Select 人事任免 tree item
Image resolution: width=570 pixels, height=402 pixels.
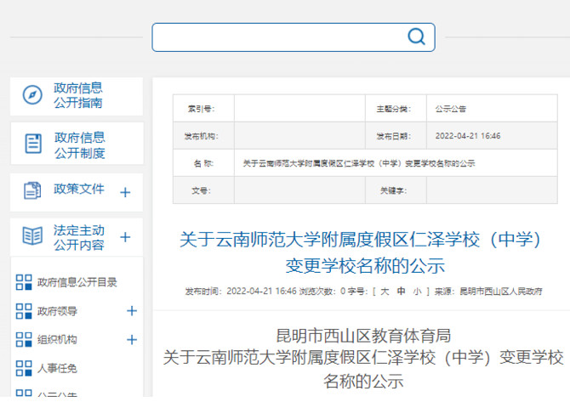[57, 368]
